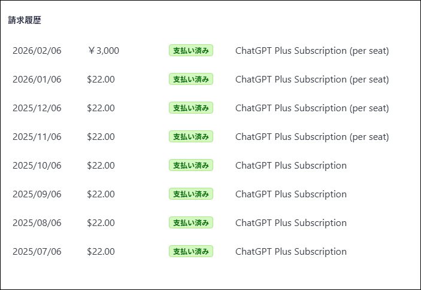Click the $22.00 amount for 2026/01/06
This screenshot has height=290, width=421.
click(x=101, y=80)
